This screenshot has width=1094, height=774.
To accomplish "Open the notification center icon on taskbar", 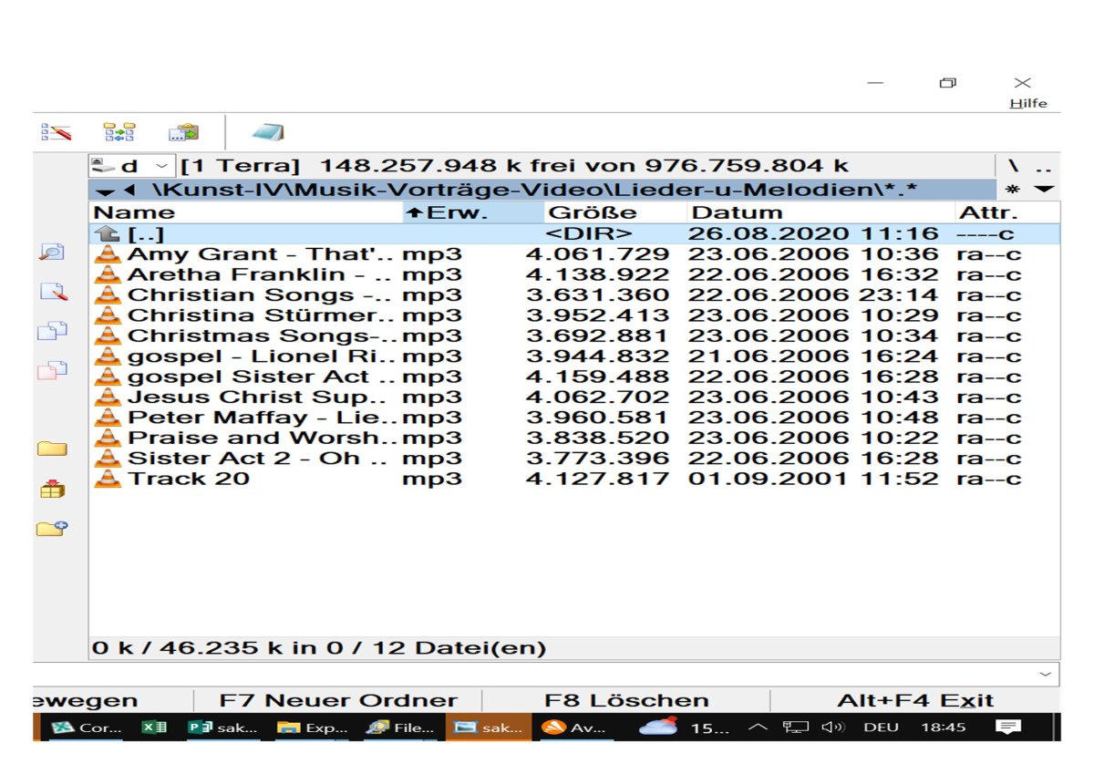I will (x=1006, y=728).
